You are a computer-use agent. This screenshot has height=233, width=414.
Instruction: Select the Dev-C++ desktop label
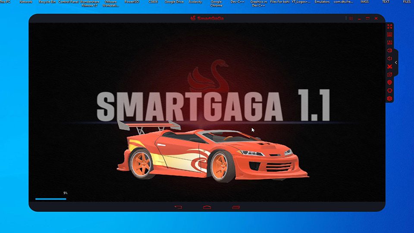pyautogui.click(x=237, y=2)
